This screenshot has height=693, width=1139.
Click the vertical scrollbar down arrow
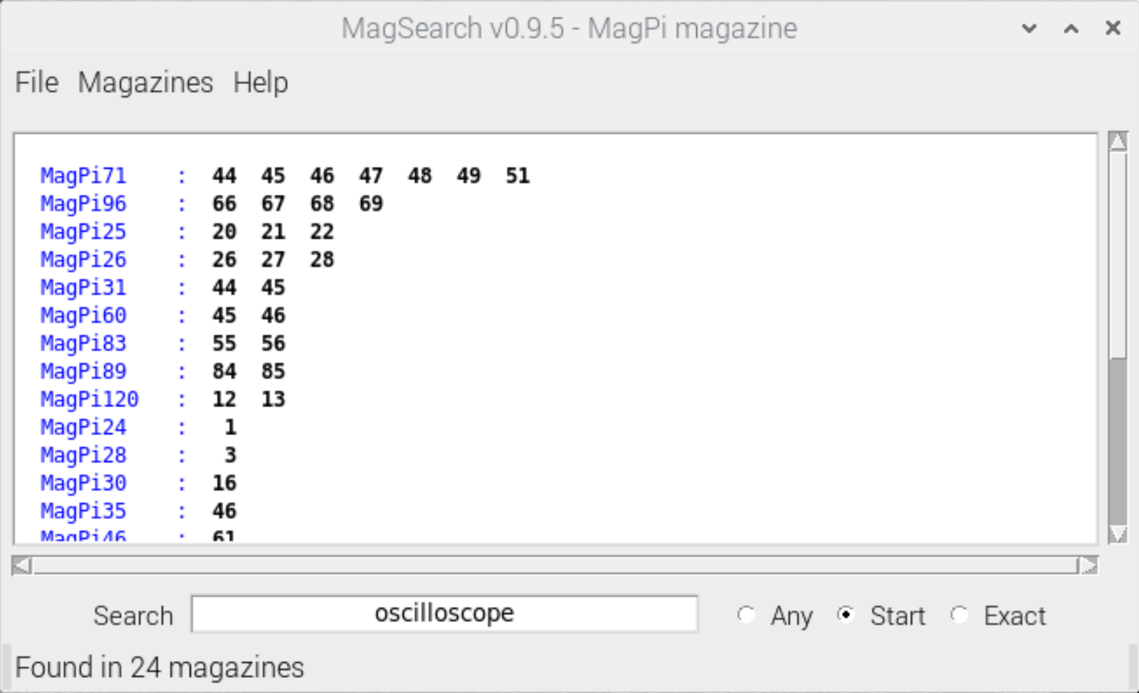1118,534
